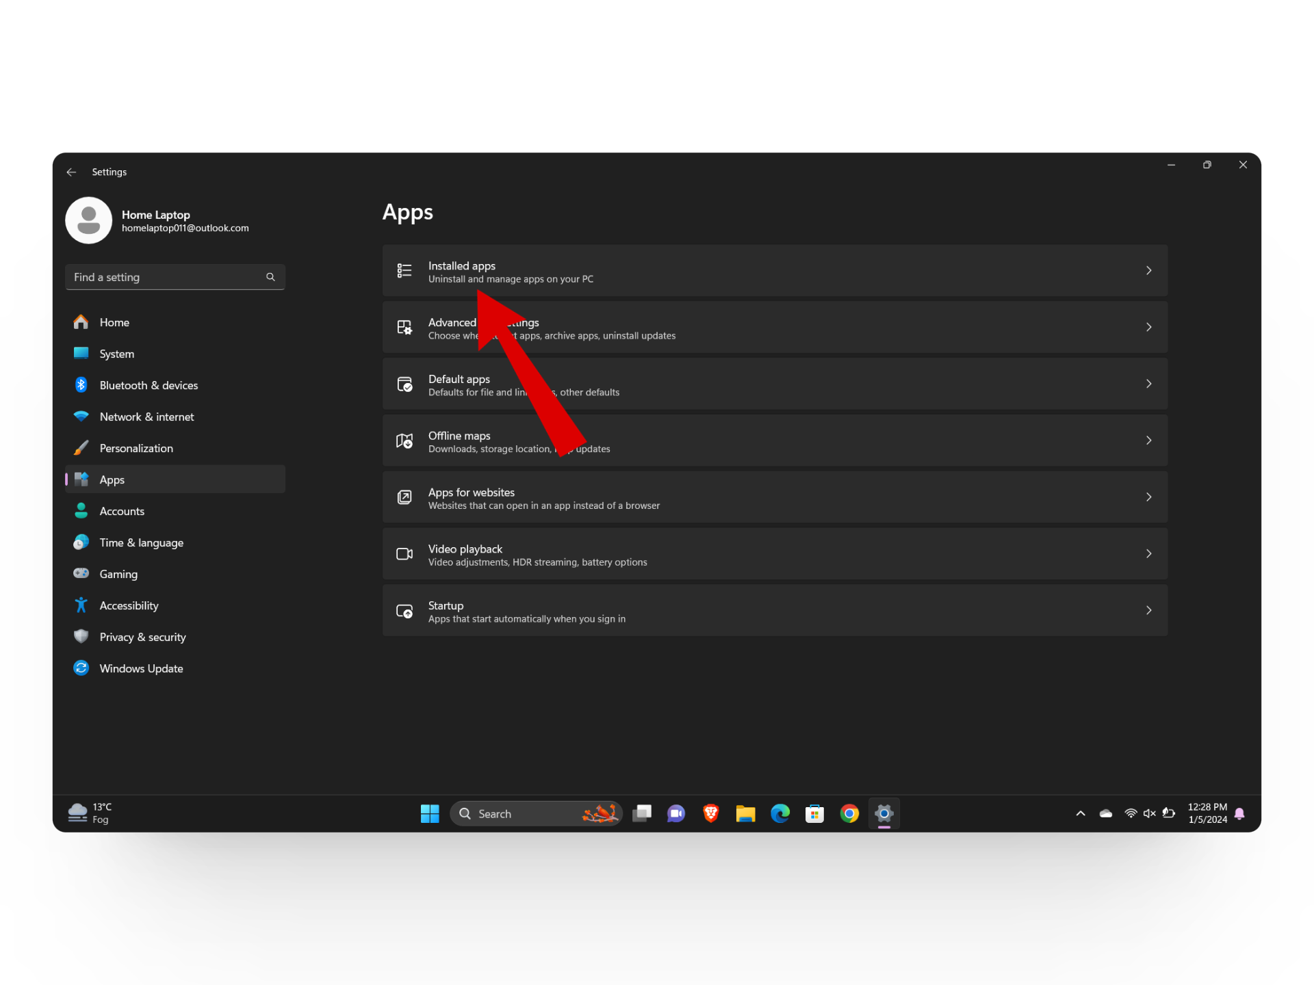Go to Windows Update section
1314x985 pixels.
click(x=141, y=668)
